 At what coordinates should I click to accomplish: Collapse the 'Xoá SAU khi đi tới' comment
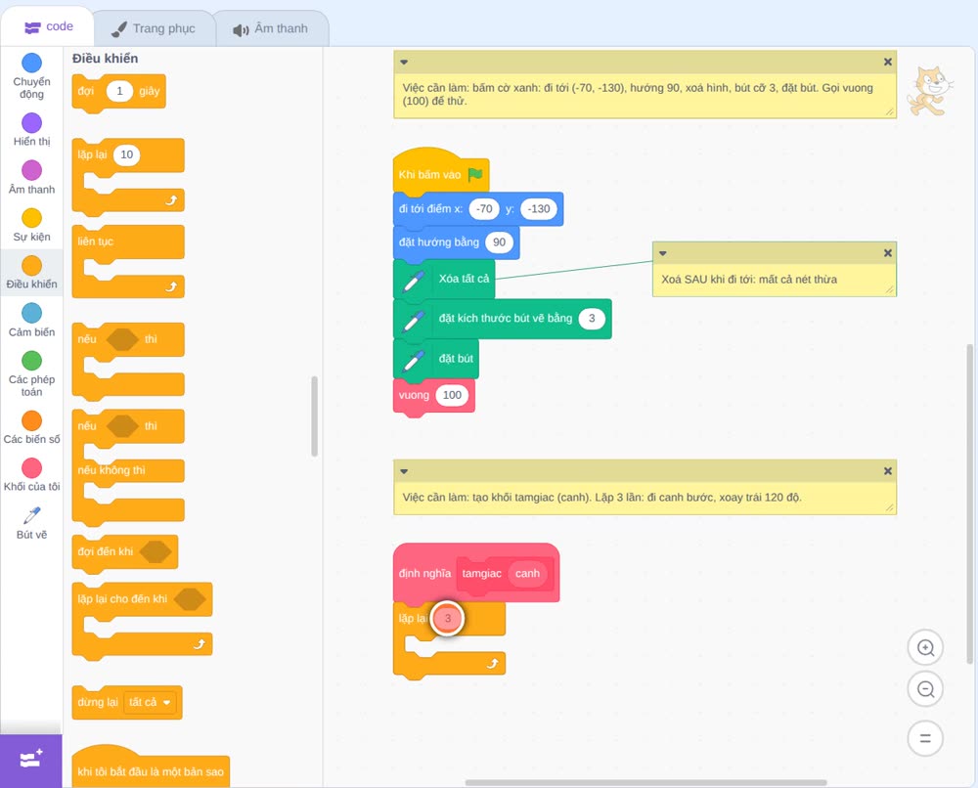point(663,253)
